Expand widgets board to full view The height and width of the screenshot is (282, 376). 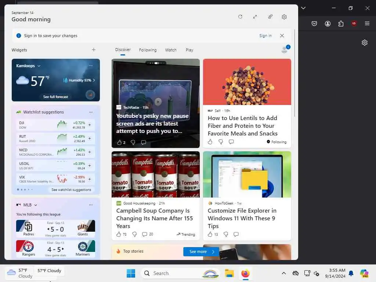pos(255,17)
